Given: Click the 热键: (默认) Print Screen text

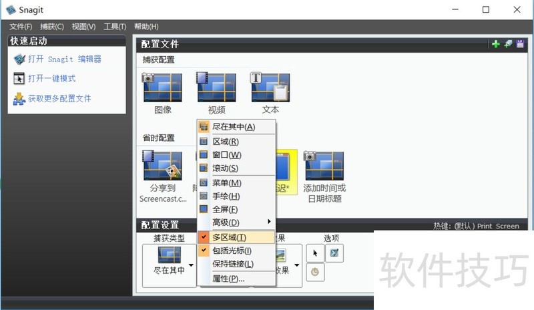Looking at the screenshot, I should 476,226.
